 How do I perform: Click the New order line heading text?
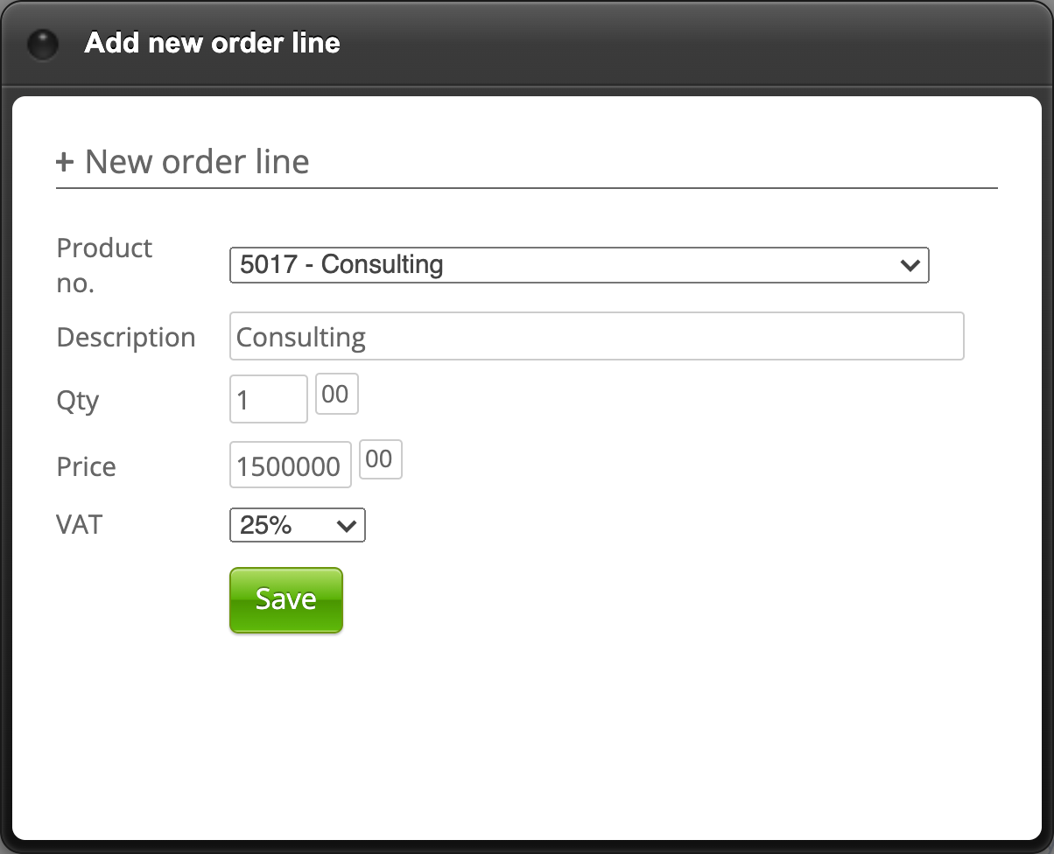click(x=197, y=162)
